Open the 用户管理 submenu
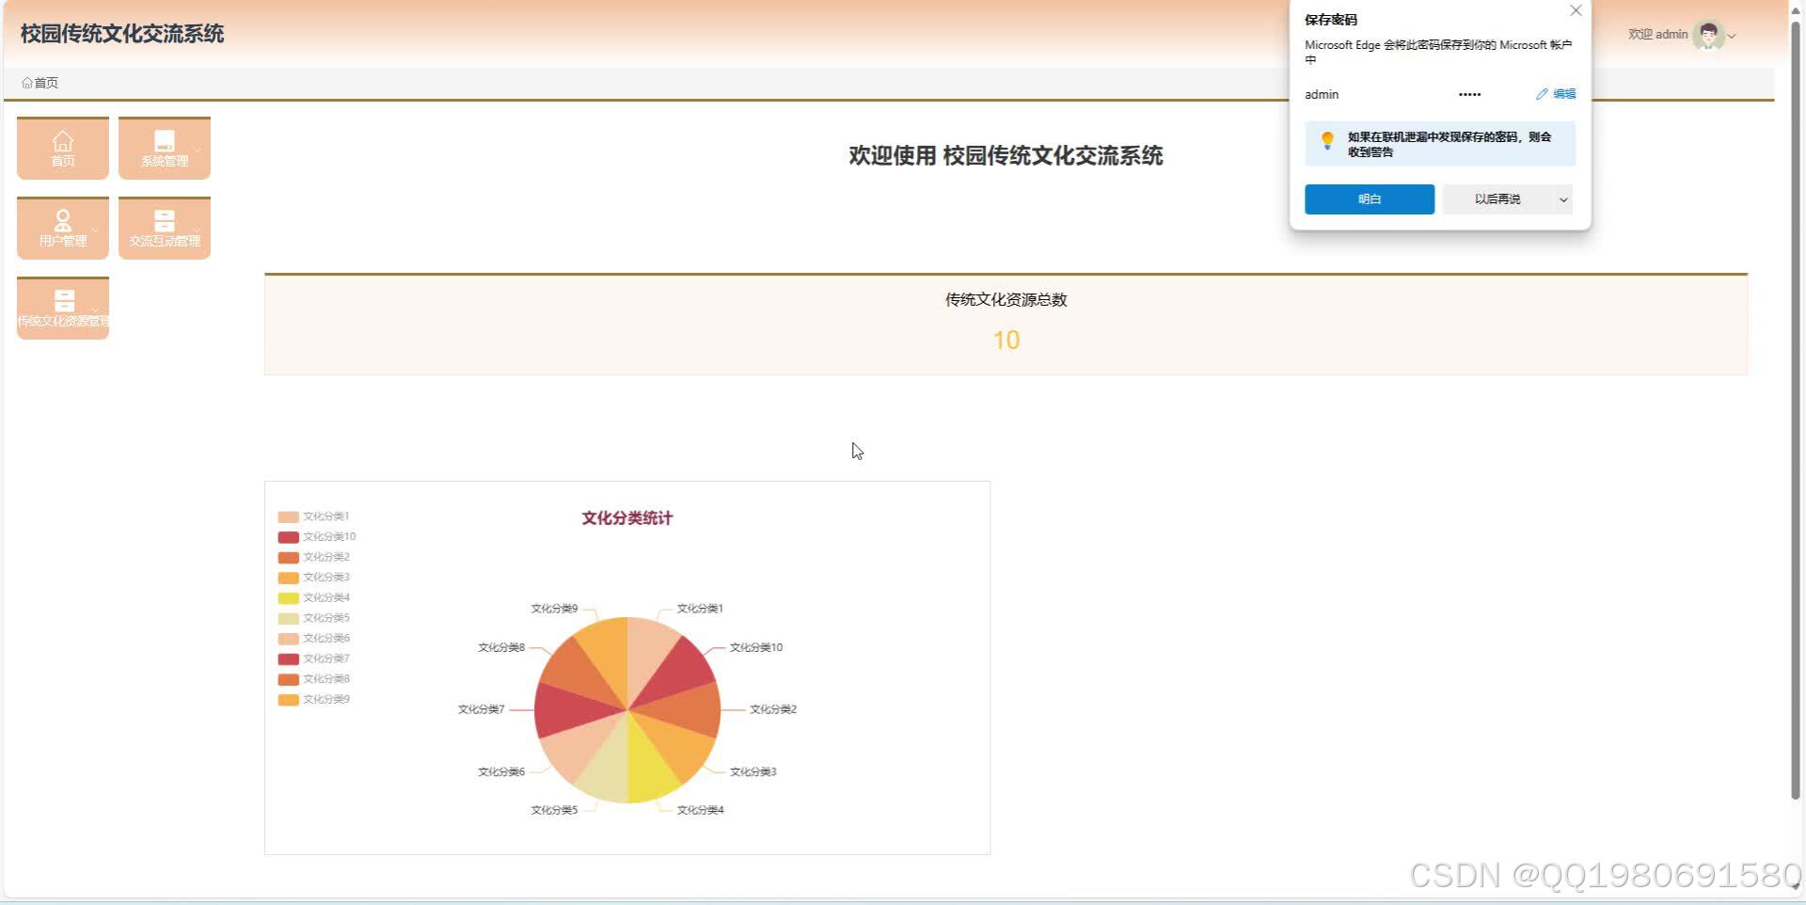Viewport: 1806px width, 905px height. point(94,229)
